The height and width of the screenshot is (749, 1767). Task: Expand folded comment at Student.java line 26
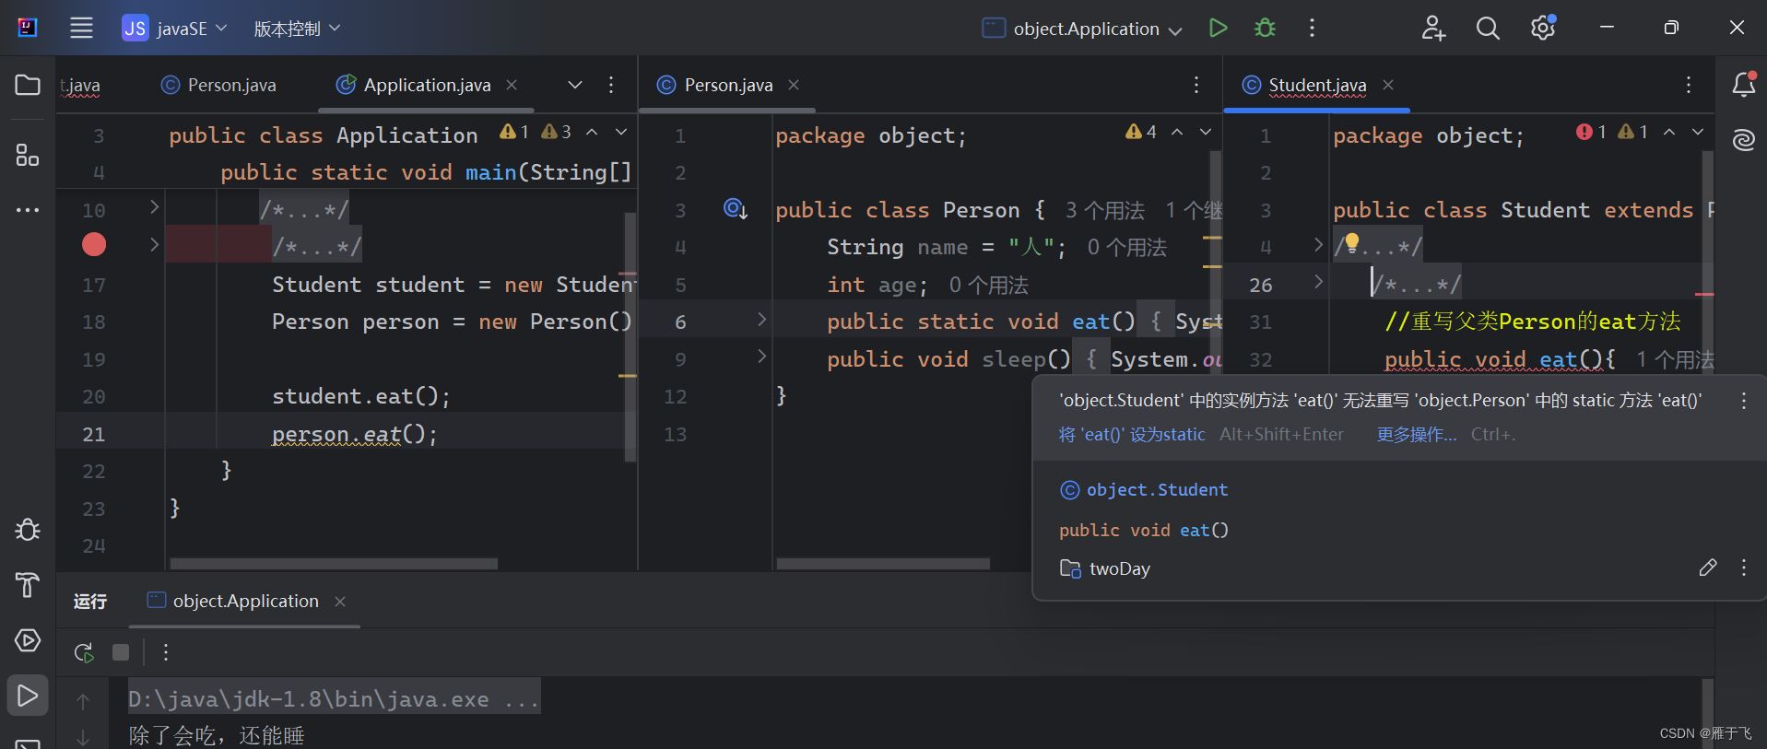(x=1319, y=281)
